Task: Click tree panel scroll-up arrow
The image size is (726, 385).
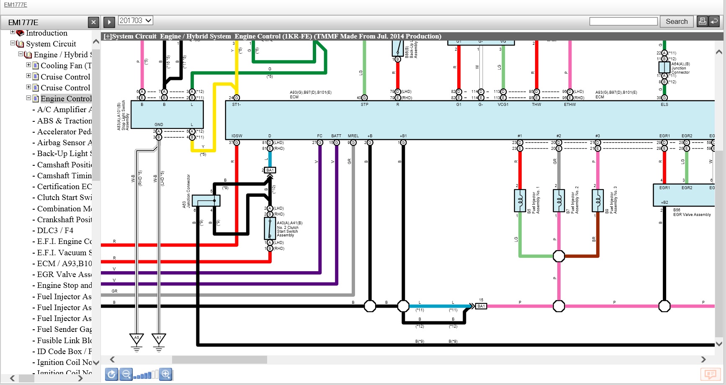Action: [96, 42]
